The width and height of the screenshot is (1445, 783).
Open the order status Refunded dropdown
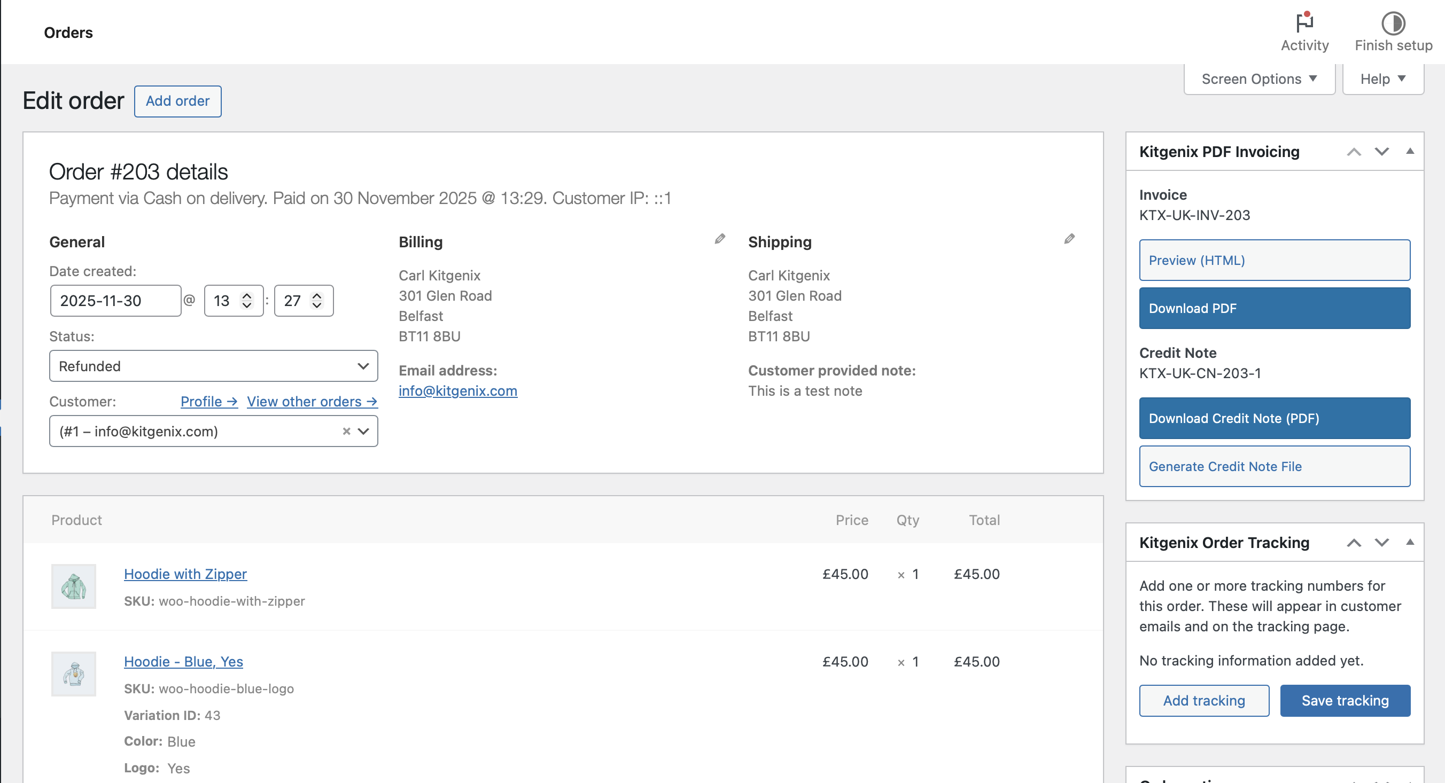(x=213, y=366)
